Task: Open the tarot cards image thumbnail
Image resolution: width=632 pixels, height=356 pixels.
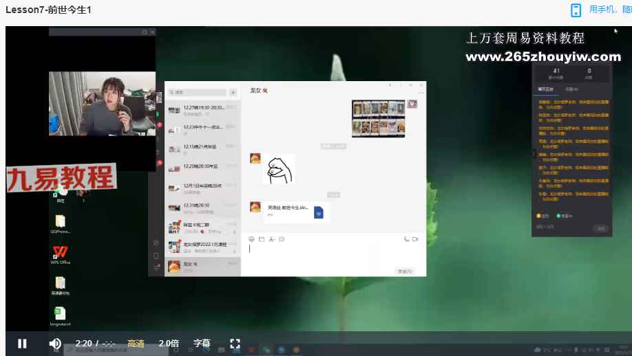Action: [378, 119]
